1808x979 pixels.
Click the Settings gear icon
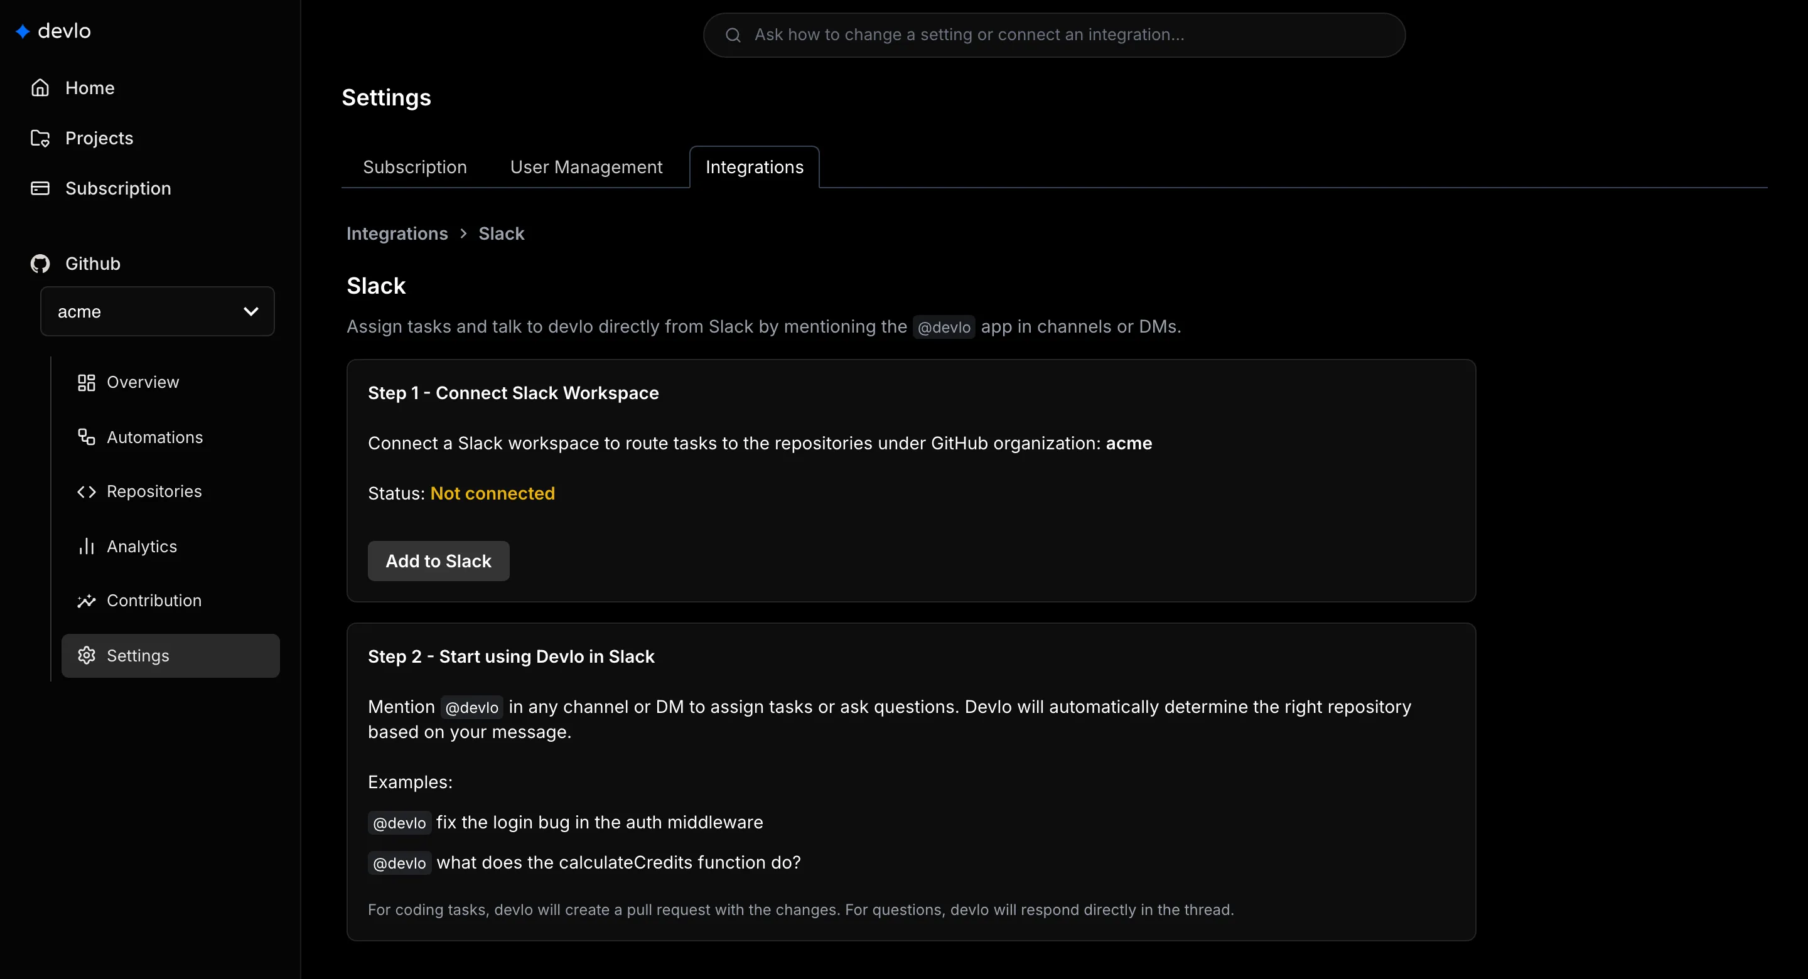point(87,655)
